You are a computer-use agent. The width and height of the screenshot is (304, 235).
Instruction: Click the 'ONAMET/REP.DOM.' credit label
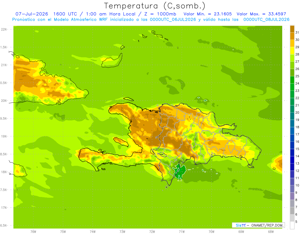click(267, 225)
